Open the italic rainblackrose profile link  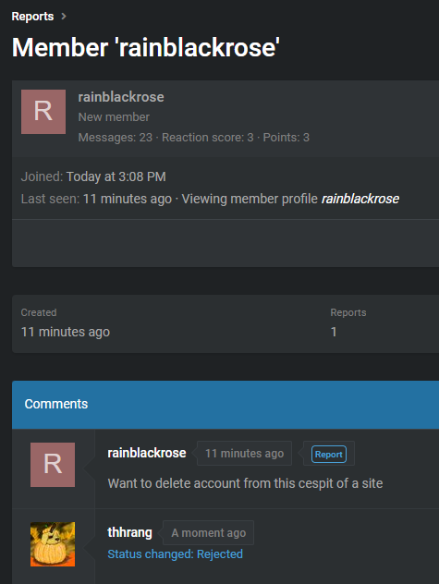coord(360,199)
